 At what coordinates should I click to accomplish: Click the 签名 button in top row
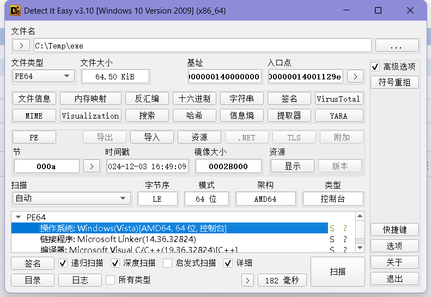(289, 98)
